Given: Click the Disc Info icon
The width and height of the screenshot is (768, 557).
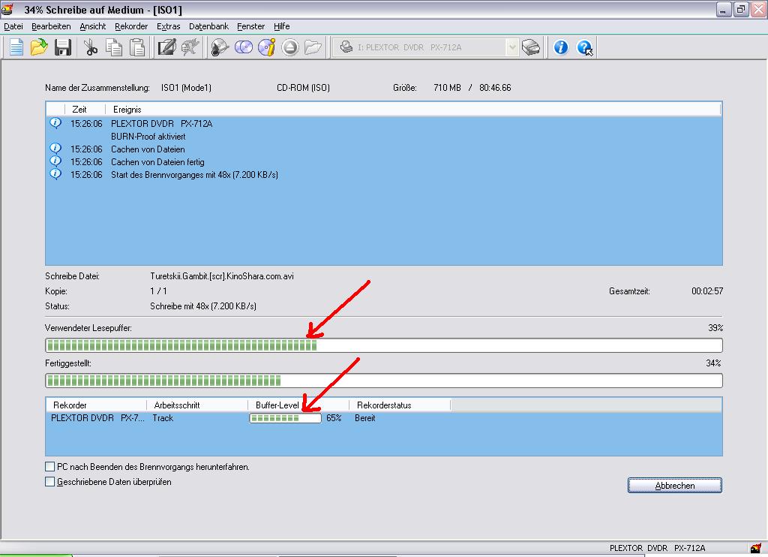Looking at the screenshot, I should pos(266,47).
